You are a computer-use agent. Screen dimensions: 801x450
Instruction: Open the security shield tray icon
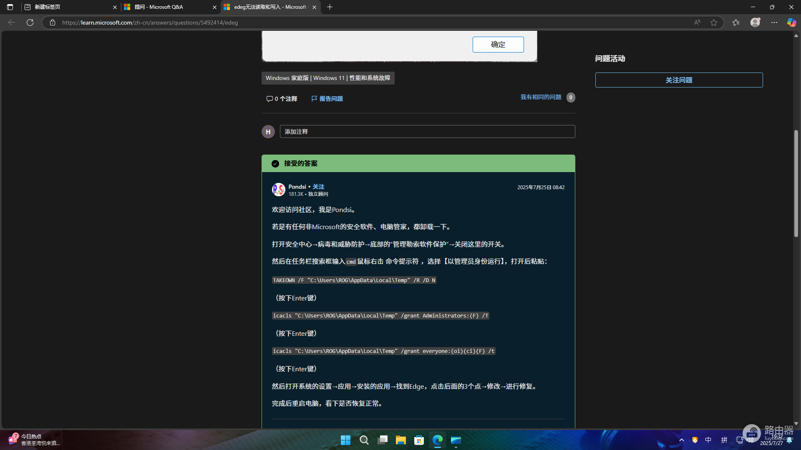[695, 440]
